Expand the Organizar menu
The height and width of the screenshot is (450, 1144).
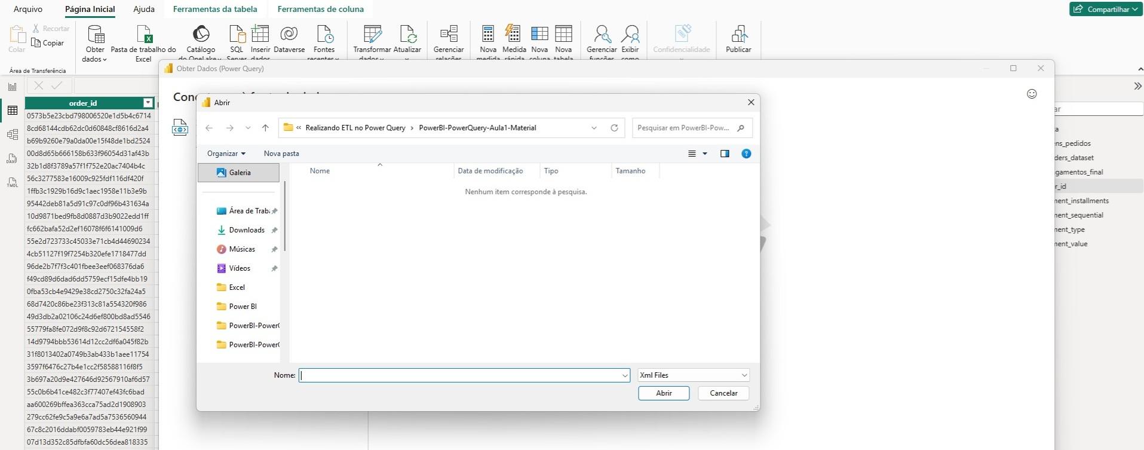point(226,154)
